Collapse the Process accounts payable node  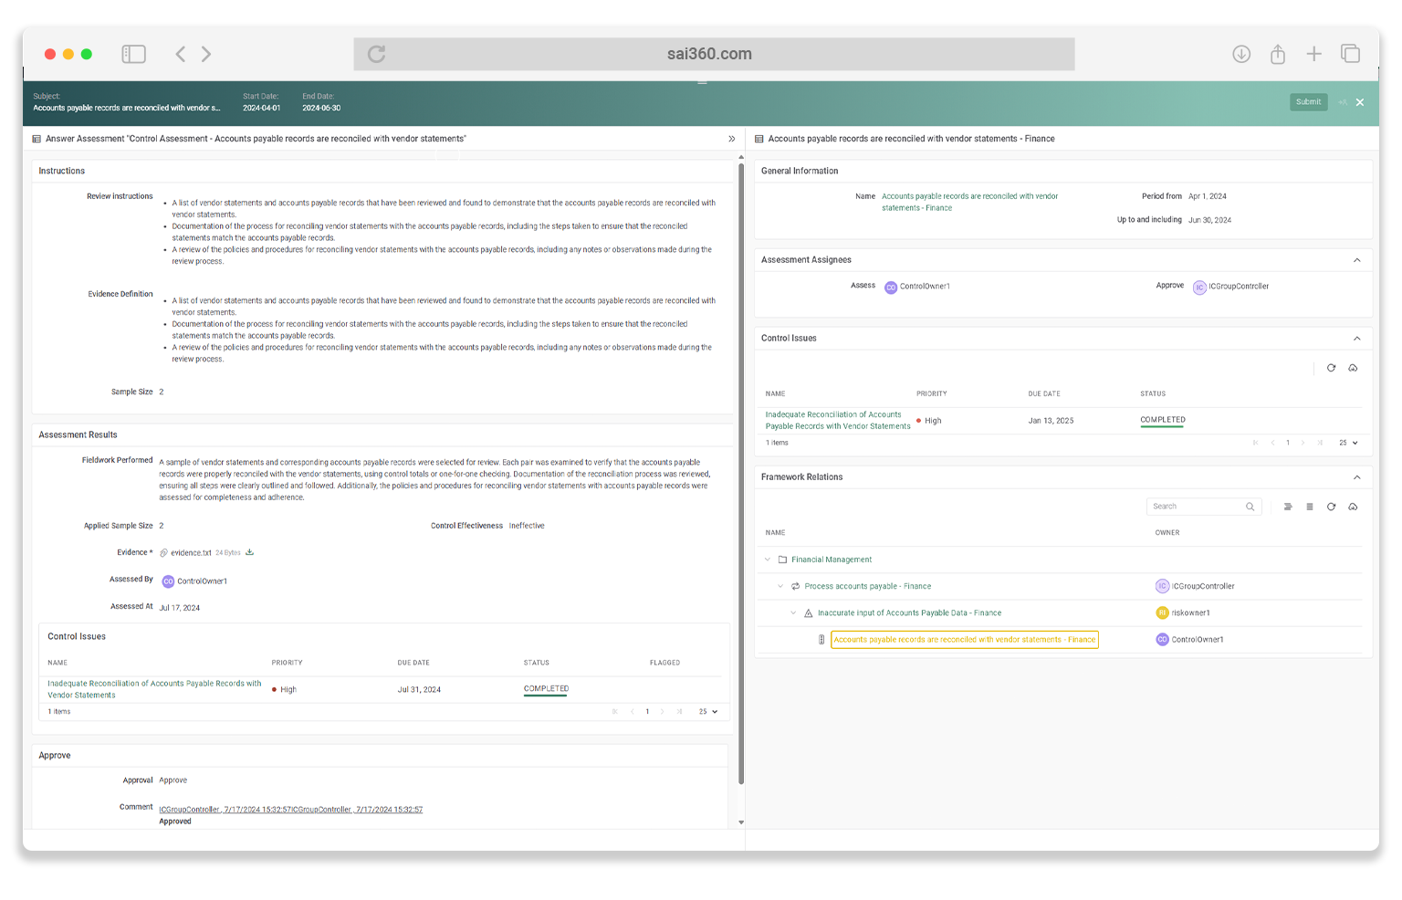[780, 587]
